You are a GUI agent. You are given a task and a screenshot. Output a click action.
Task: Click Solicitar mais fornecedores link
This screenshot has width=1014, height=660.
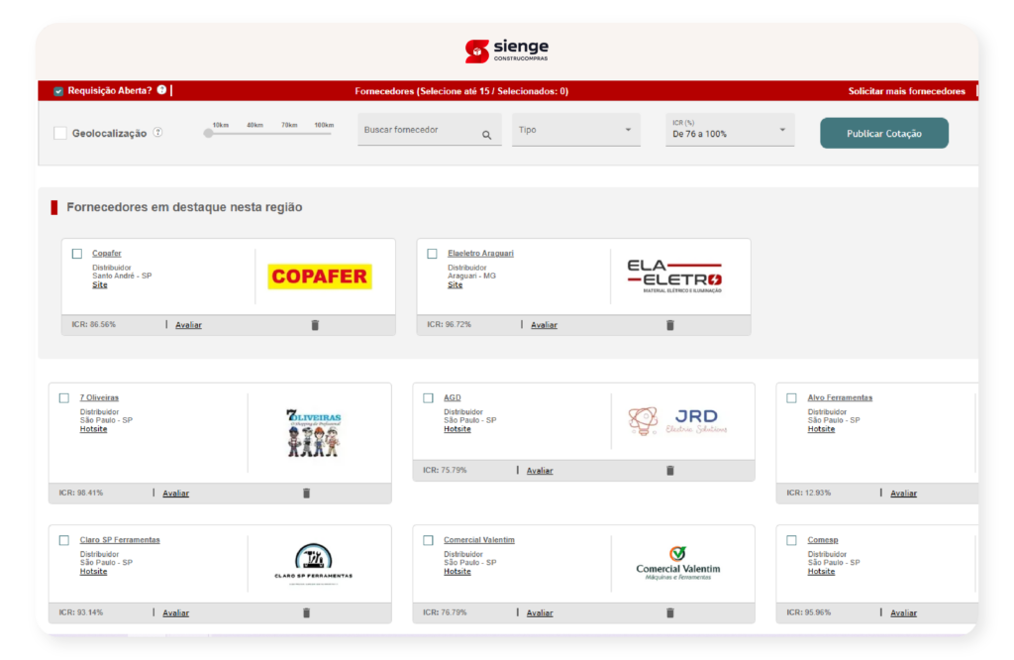pyautogui.click(x=907, y=91)
